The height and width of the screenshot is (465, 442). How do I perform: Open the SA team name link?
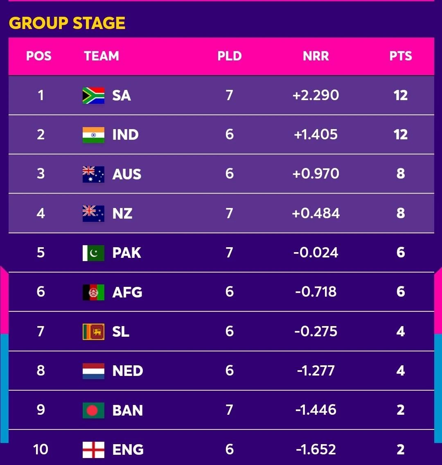[x=122, y=96]
